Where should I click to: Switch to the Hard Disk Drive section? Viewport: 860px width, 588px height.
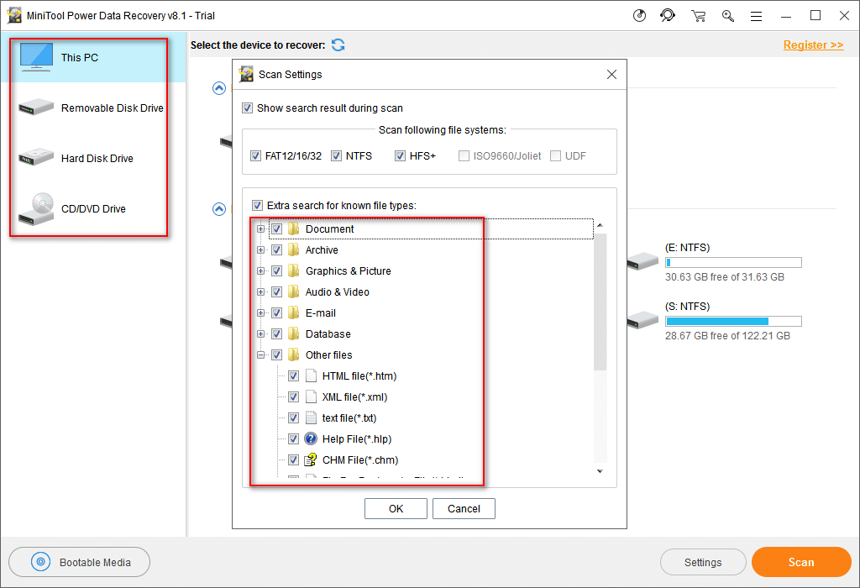pos(88,158)
